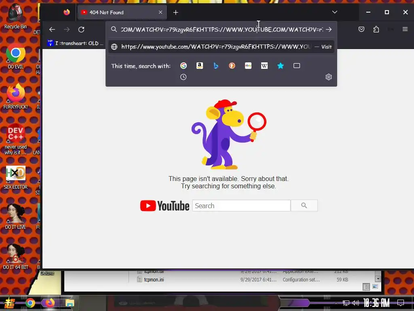Select the DO IT LIVE desktop shortcut
Screen dimensions: 414x311
tap(16, 217)
